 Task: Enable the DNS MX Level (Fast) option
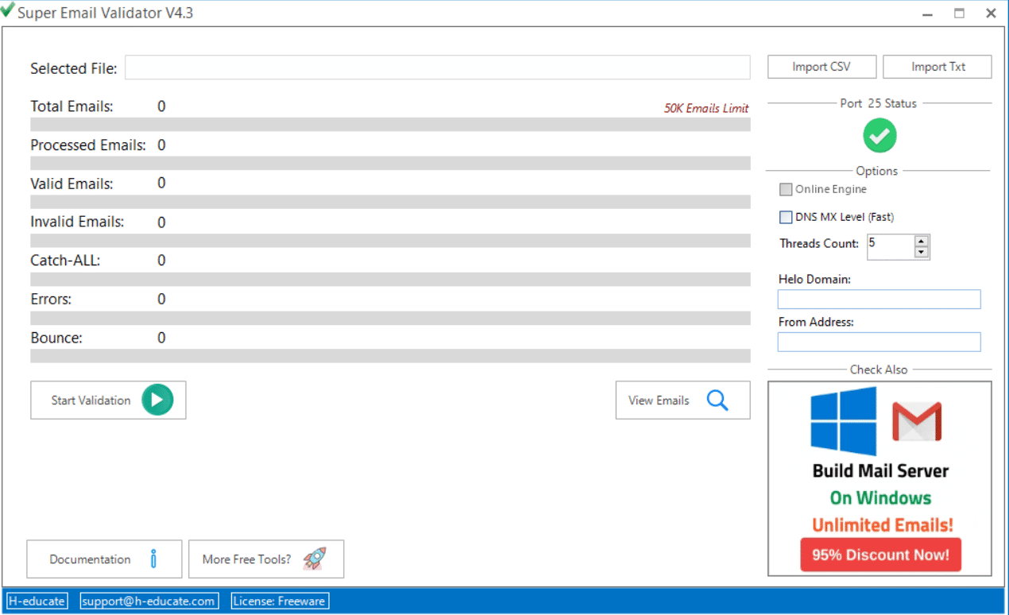coord(786,217)
